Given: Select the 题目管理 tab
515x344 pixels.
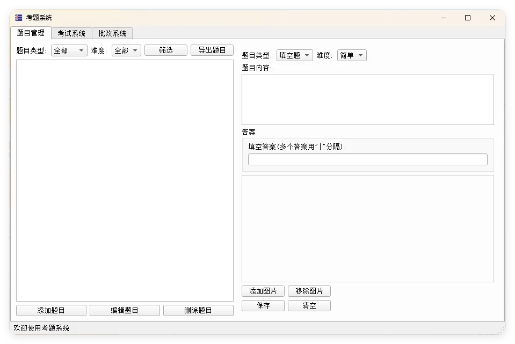Looking at the screenshot, I should click(31, 33).
